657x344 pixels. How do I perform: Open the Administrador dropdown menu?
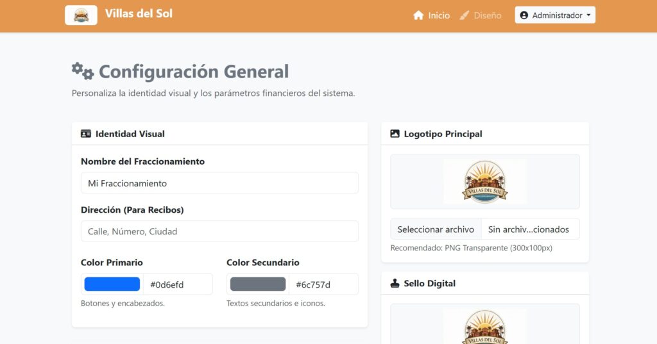555,15
